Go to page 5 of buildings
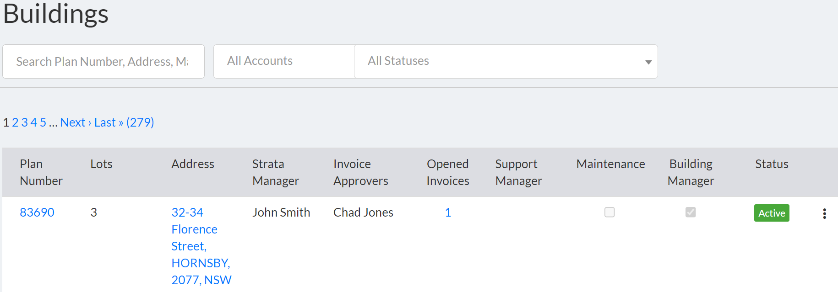 pos(43,122)
